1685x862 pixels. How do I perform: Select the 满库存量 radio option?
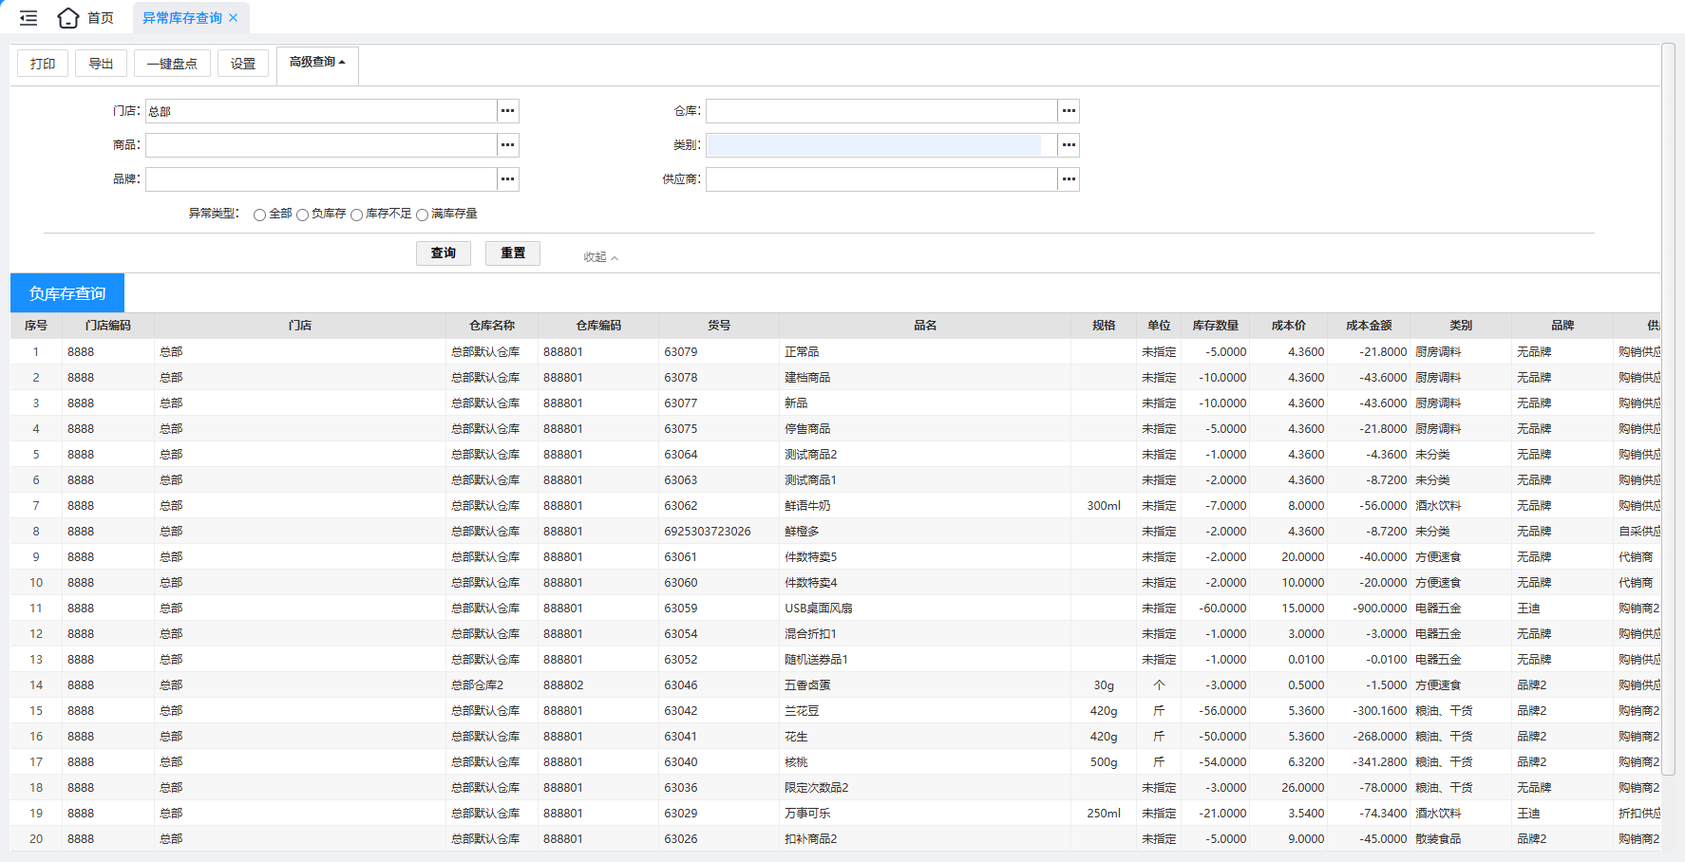(x=422, y=215)
